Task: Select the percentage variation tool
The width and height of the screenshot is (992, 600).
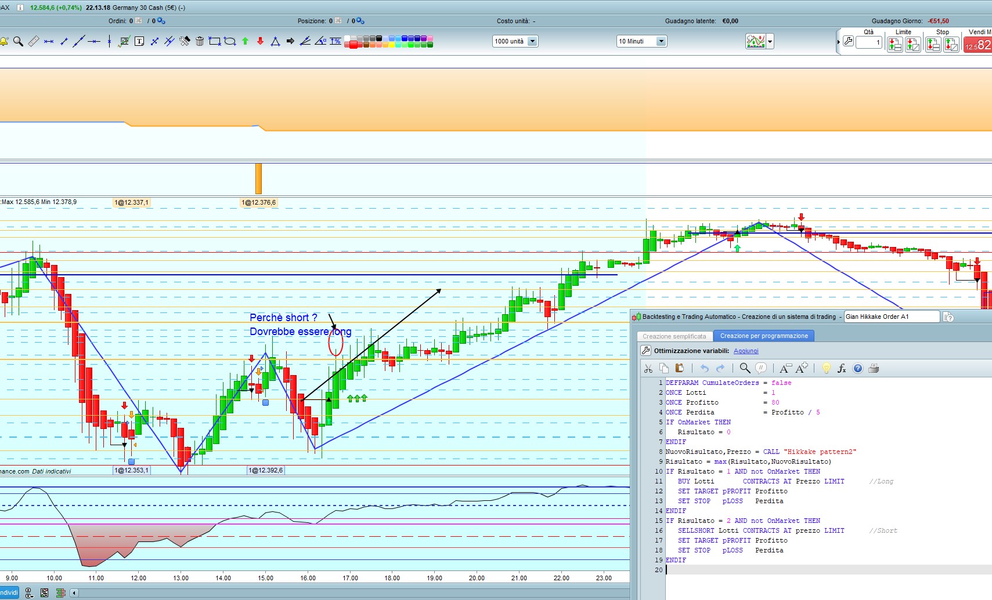Action: coord(336,41)
